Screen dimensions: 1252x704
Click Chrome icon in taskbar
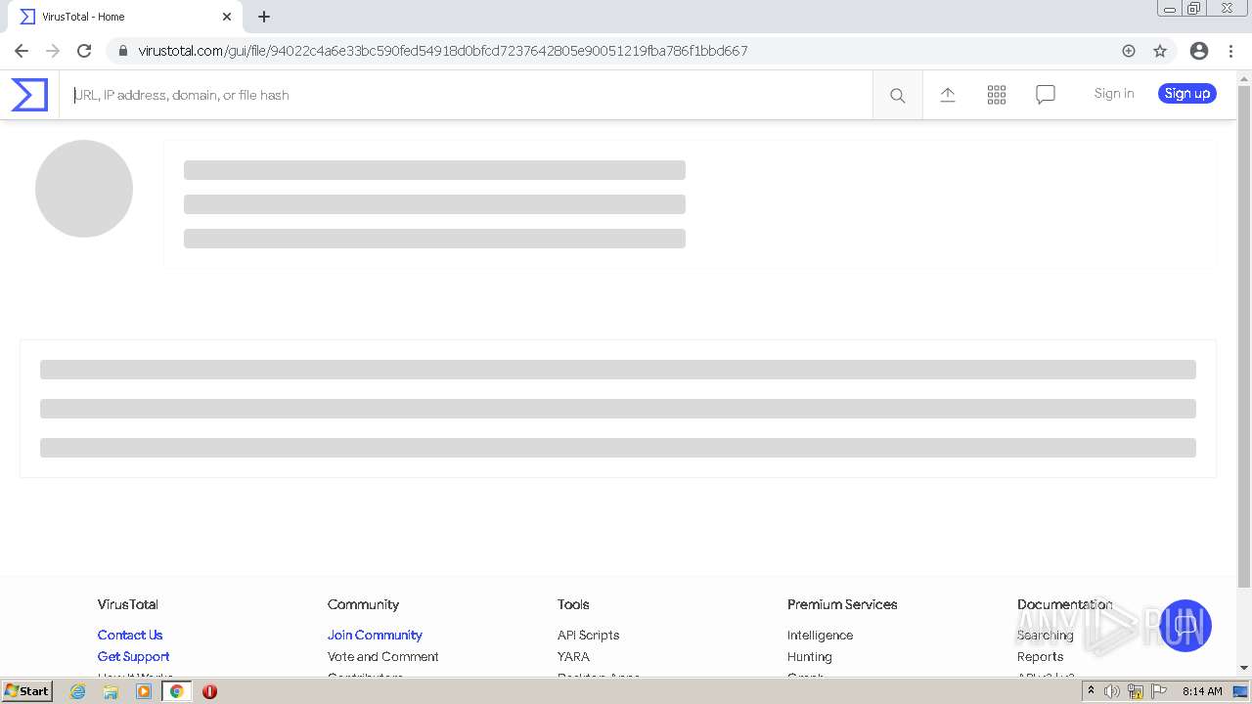[177, 691]
